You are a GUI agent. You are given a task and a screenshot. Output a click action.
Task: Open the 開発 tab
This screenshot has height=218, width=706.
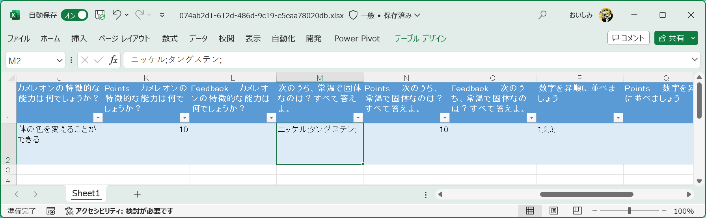(x=314, y=38)
